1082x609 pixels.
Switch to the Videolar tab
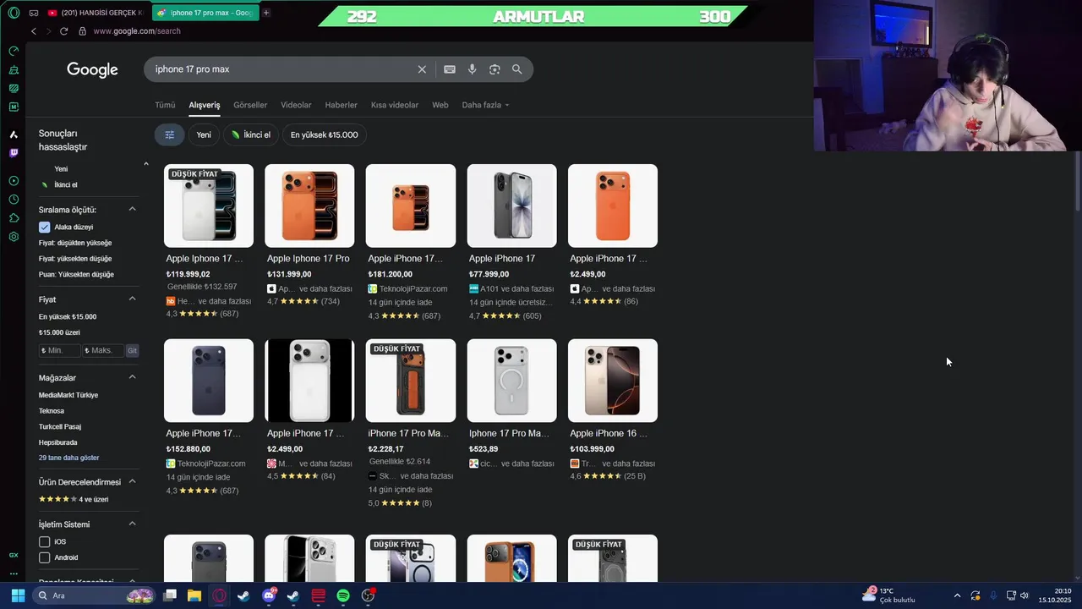pos(296,105)
